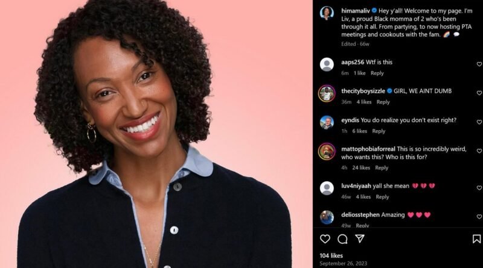Like luv4niyaah's comment heart
483x268 pixels.
[479, 188]
